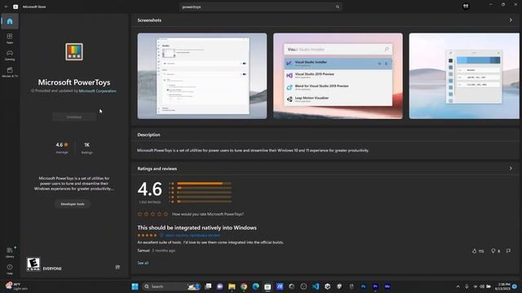This screenshot has height=293, width=522.
Task: Rate PowerToys one star
Action: (139, 214)
